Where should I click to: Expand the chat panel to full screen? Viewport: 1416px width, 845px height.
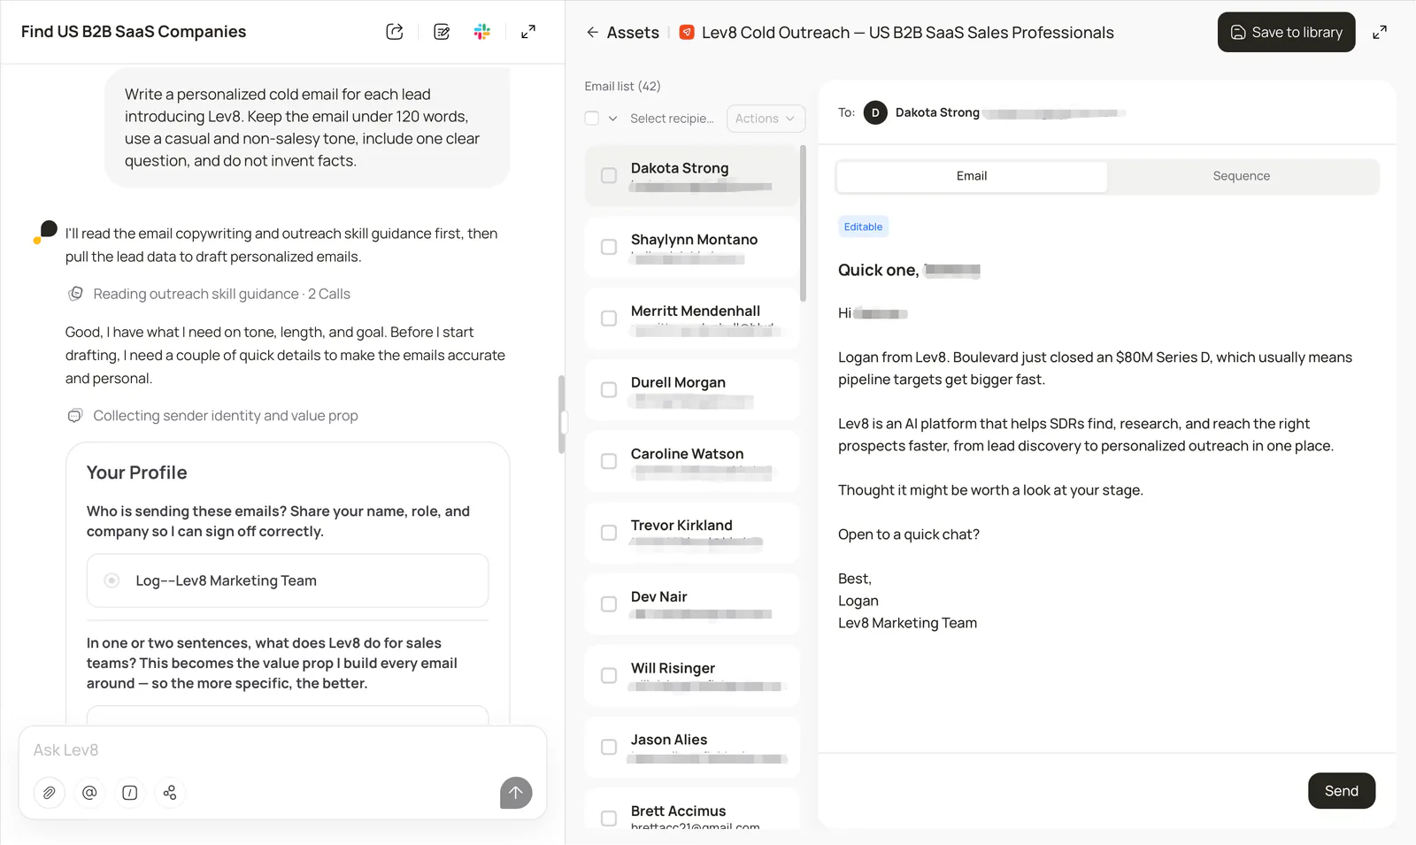tap(528, 32)
